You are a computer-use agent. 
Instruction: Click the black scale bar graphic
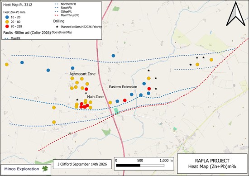(x=140, y=166)
